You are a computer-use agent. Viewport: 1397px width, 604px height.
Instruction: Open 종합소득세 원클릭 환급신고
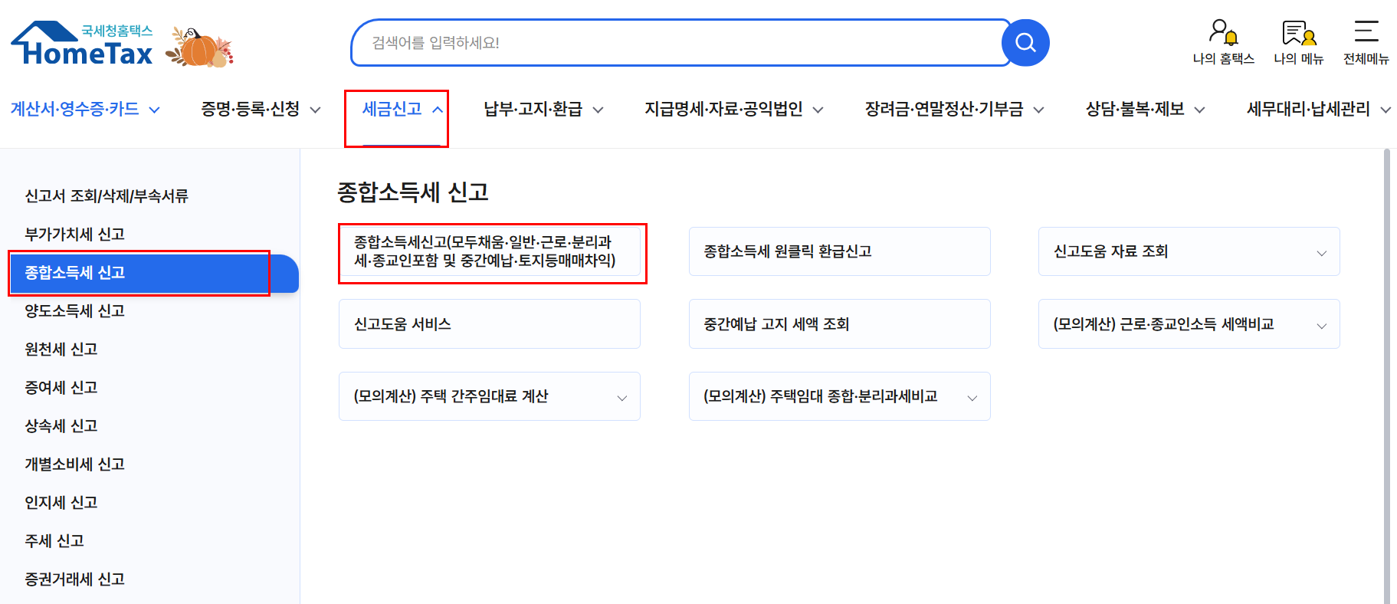pos(840,251)
